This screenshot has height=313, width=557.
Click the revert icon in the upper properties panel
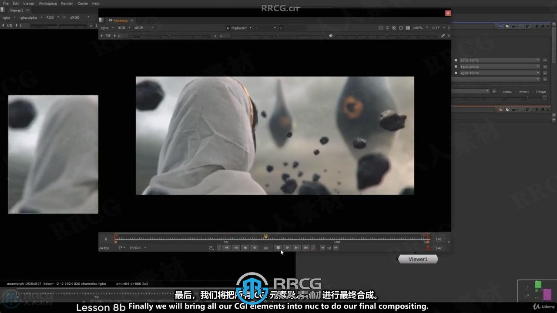(527, 26)
